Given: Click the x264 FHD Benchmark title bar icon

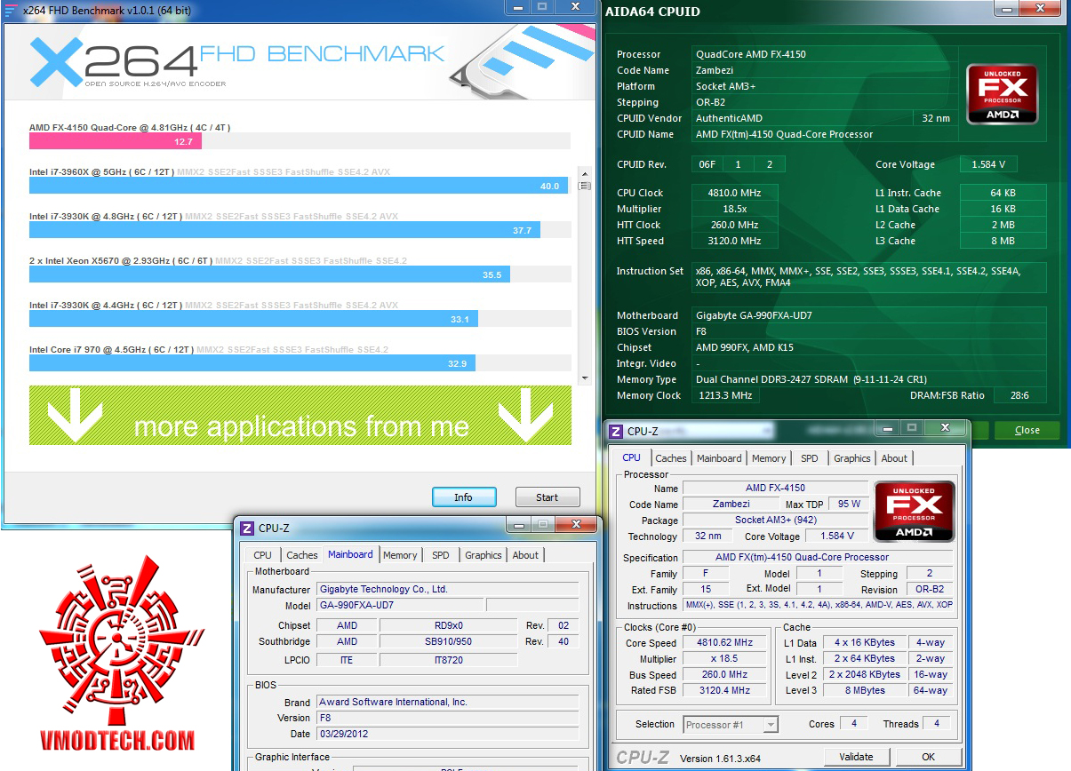Looking at the screenshot, I should [11, 11].
